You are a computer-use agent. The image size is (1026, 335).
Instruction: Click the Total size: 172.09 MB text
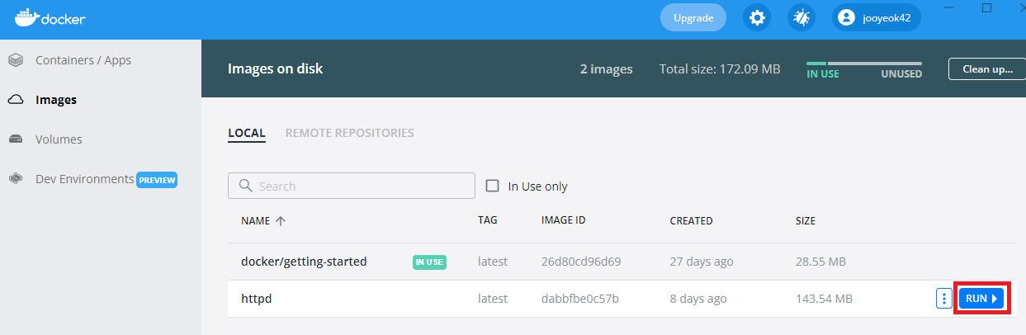(x=720, y=69)
